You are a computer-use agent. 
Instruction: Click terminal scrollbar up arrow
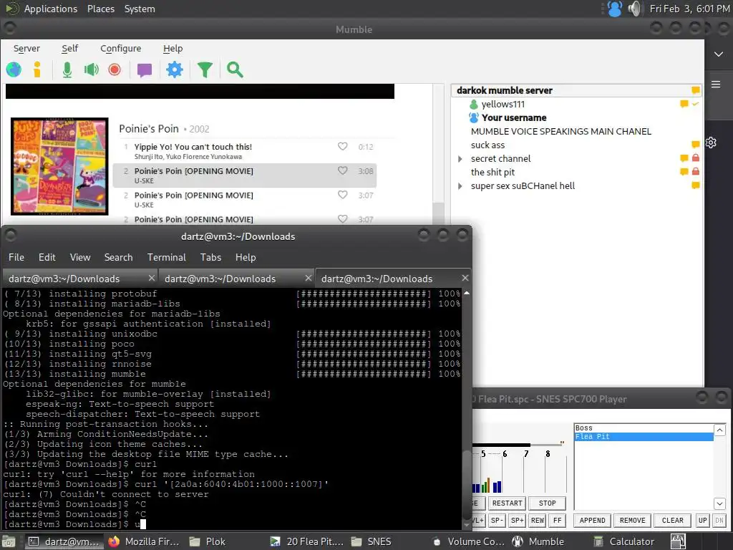467,293
